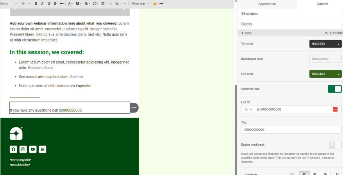This screenshot has height=175, width=343.
Task: Open the Merge tags dropdown
Action: (140, 4)
